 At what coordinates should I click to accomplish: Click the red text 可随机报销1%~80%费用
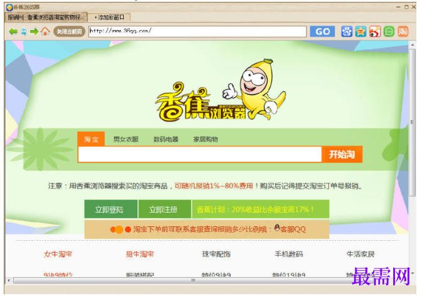[x=214, y=186]
